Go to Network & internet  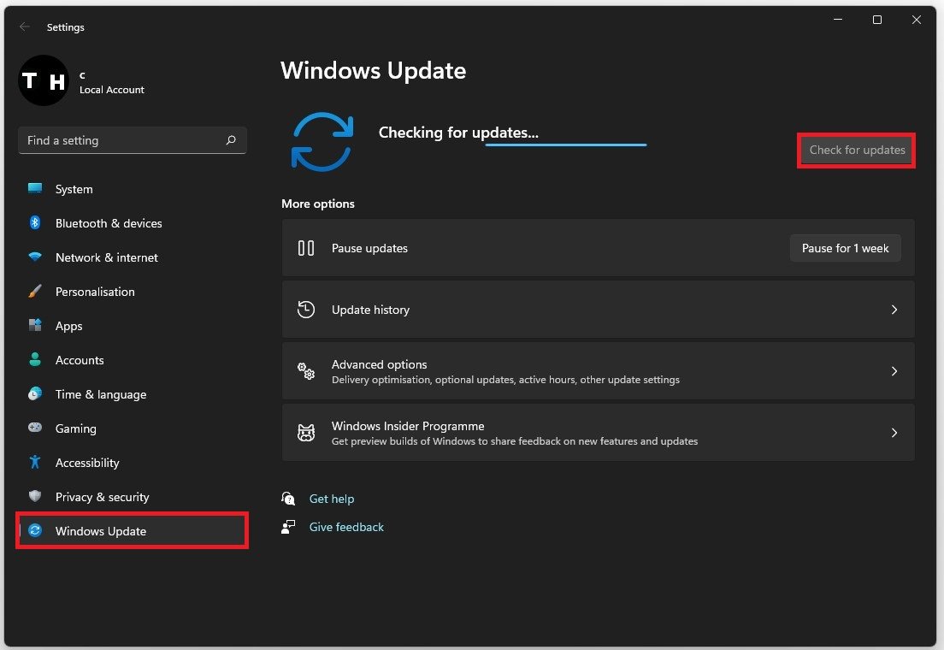point(132,257)
